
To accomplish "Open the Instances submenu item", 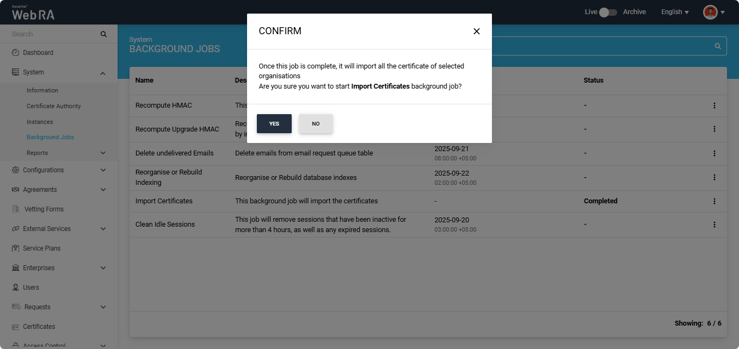I will tap(40, 122).
